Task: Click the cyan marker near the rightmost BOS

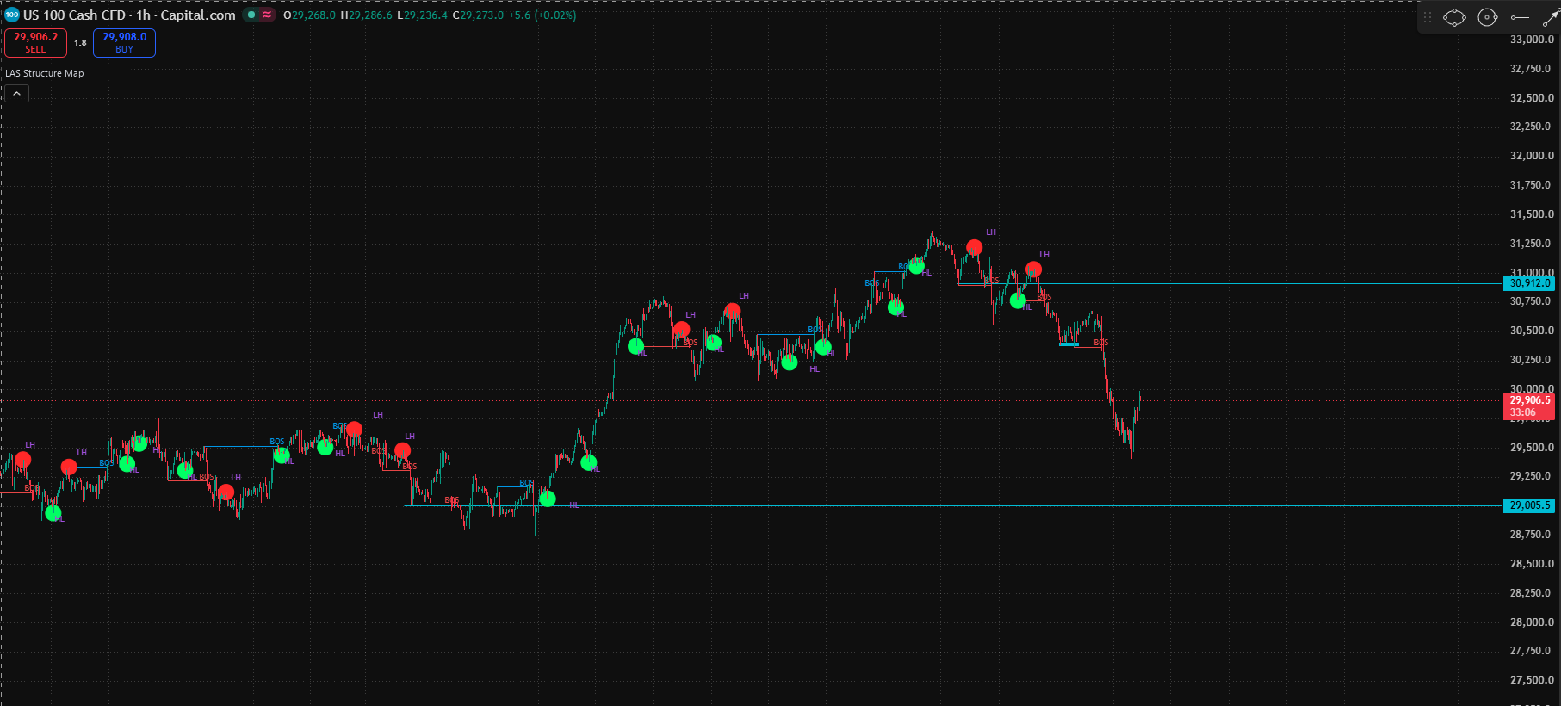Action: [x=1069, y=344]
